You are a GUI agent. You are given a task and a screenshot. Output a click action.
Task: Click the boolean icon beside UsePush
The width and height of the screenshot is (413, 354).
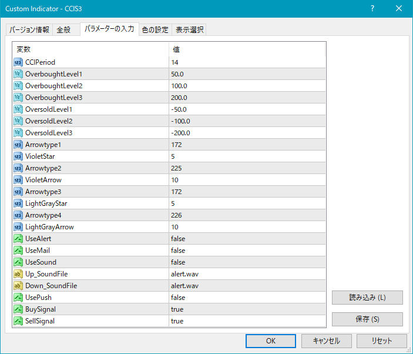pos(18,298)
